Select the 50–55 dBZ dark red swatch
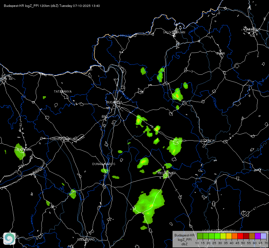The width and height of the screenshot is (269, 248). (246, 236)
